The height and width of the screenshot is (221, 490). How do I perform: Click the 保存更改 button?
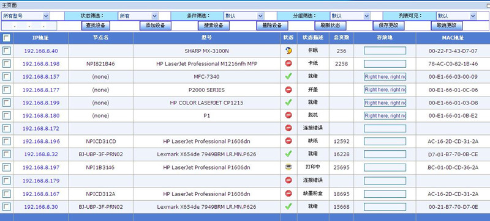click(x=389, y=26)
